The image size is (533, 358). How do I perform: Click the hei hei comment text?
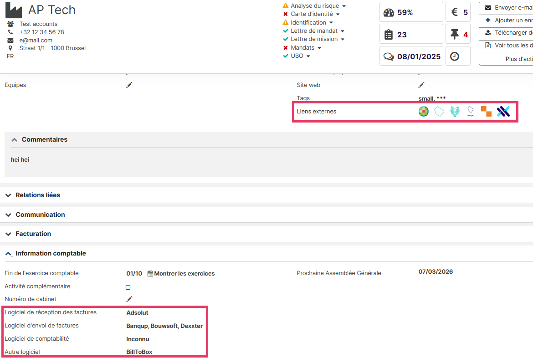pyautogui.click(x=20, y=160)
